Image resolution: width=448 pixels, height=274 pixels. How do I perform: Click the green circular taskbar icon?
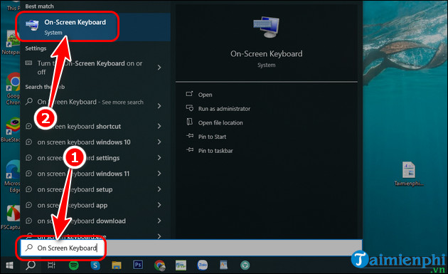click(x=245, y=265)
